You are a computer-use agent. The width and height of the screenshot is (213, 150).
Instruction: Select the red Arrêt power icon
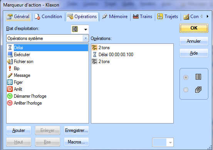10,89
